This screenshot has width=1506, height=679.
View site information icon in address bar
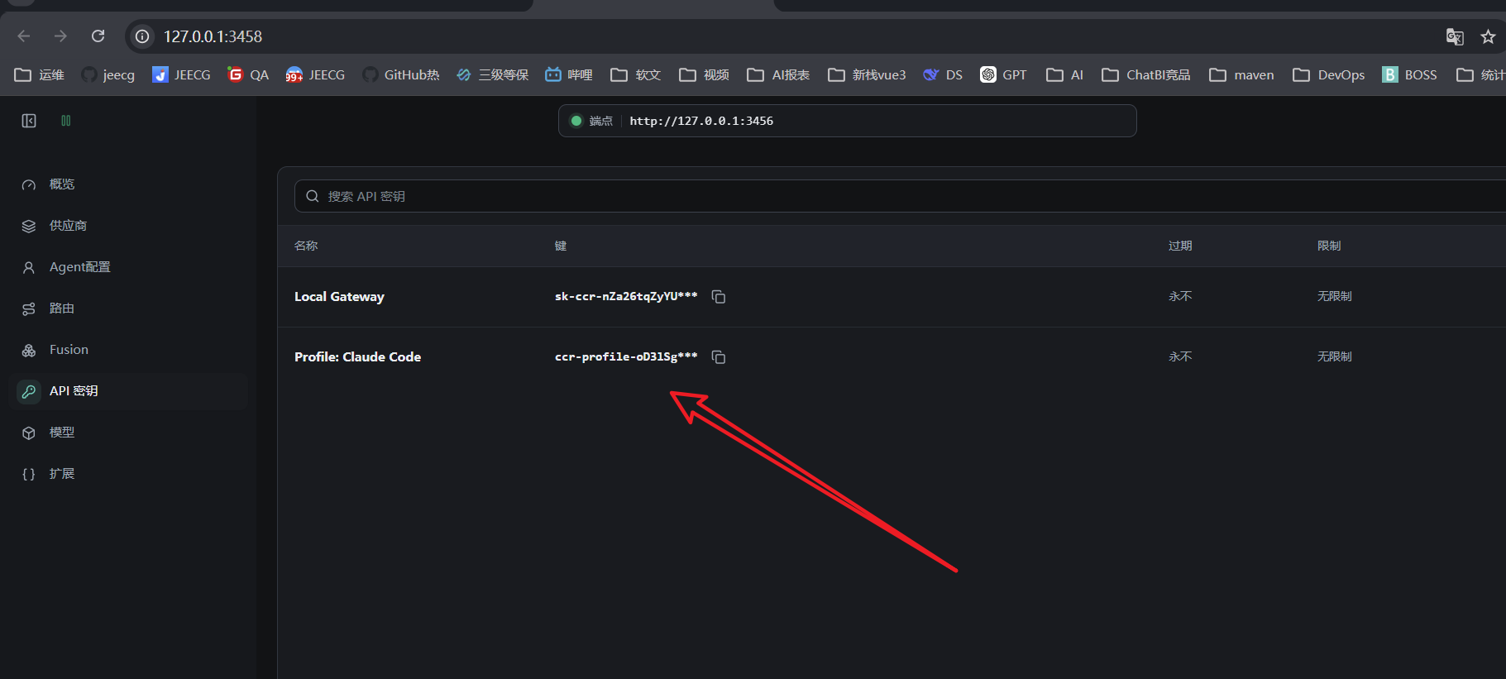click(142, 36)
